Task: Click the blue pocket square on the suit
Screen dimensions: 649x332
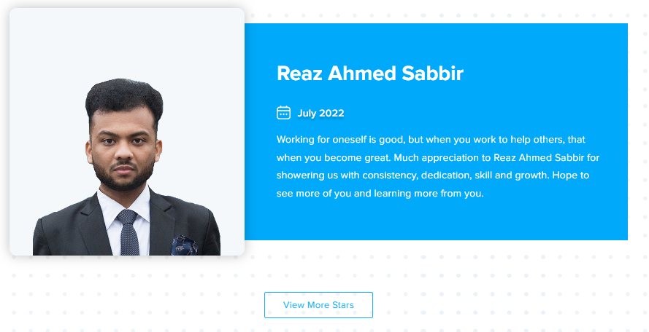Action: pyautogui.click(x=183, y=245)
